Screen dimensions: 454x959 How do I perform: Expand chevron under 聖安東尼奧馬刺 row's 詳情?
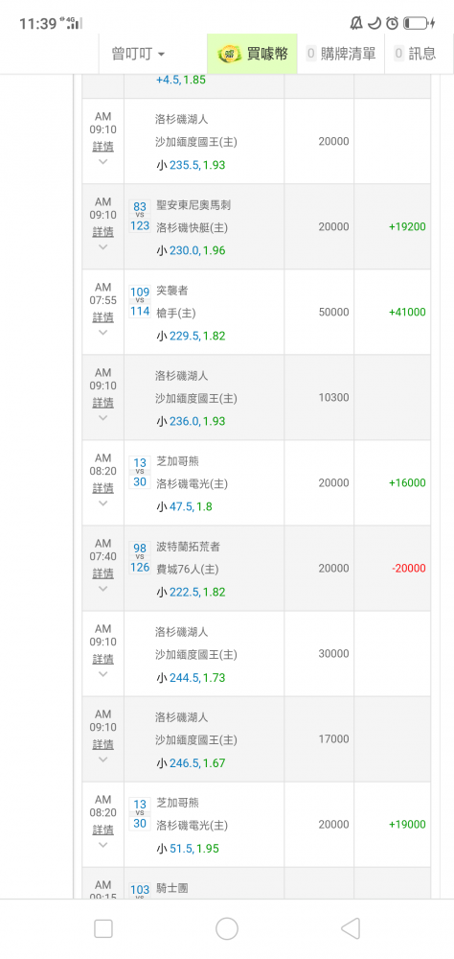(x=102, y=247)
